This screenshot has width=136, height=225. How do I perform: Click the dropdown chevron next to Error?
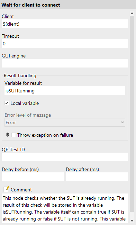click(x=123, y=123)
